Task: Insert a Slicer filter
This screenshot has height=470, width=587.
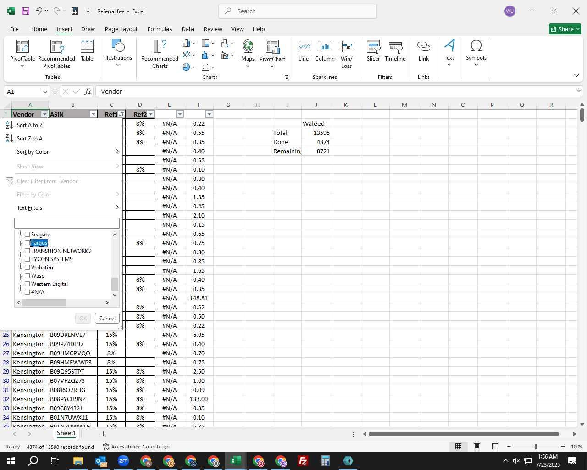Action: tap(373, 51)
